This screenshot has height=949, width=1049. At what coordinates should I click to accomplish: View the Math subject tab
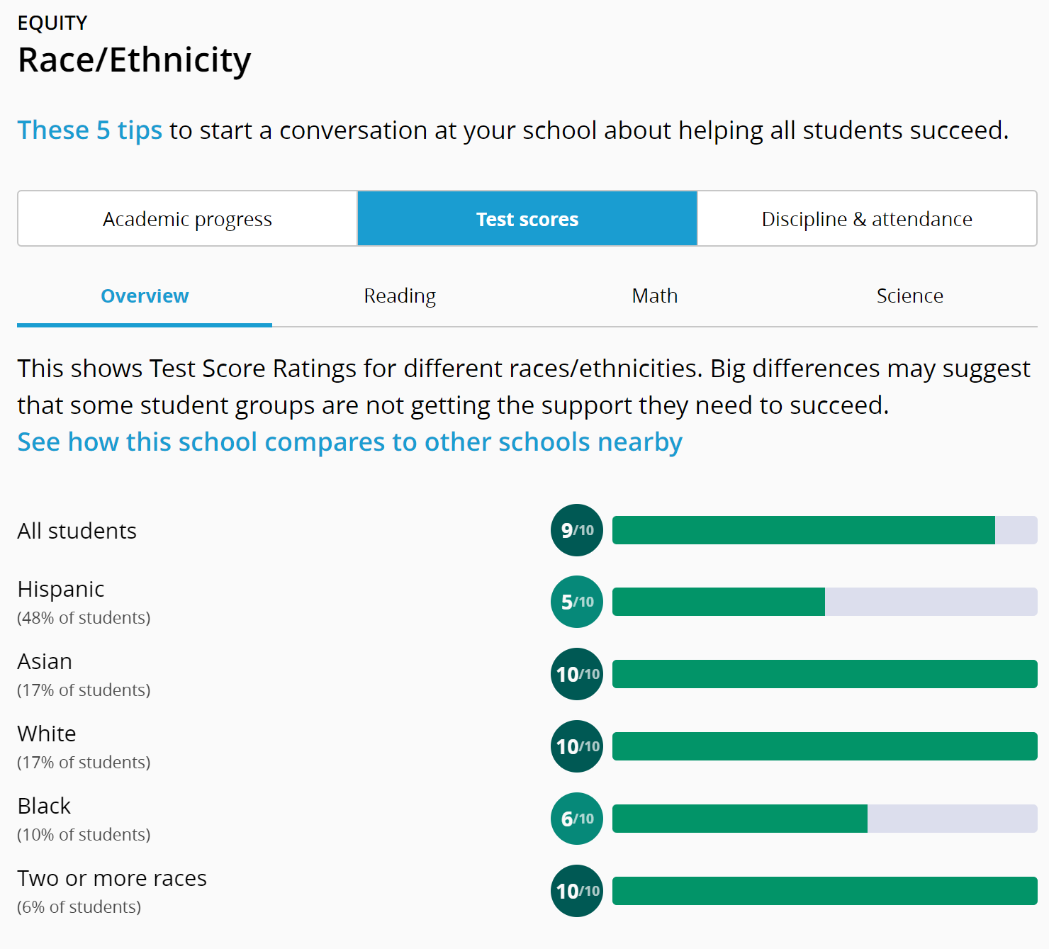coord(654,296)
